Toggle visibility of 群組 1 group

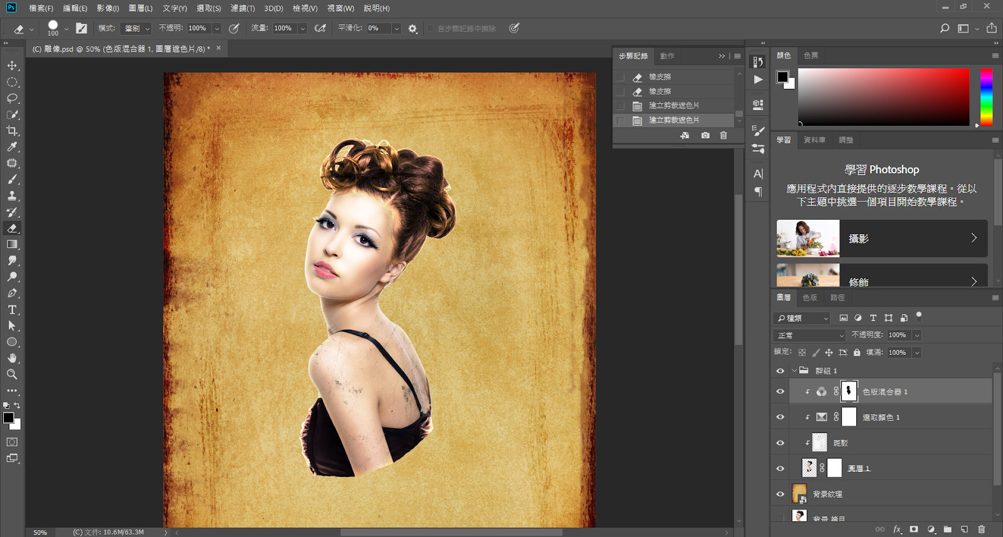780,371
